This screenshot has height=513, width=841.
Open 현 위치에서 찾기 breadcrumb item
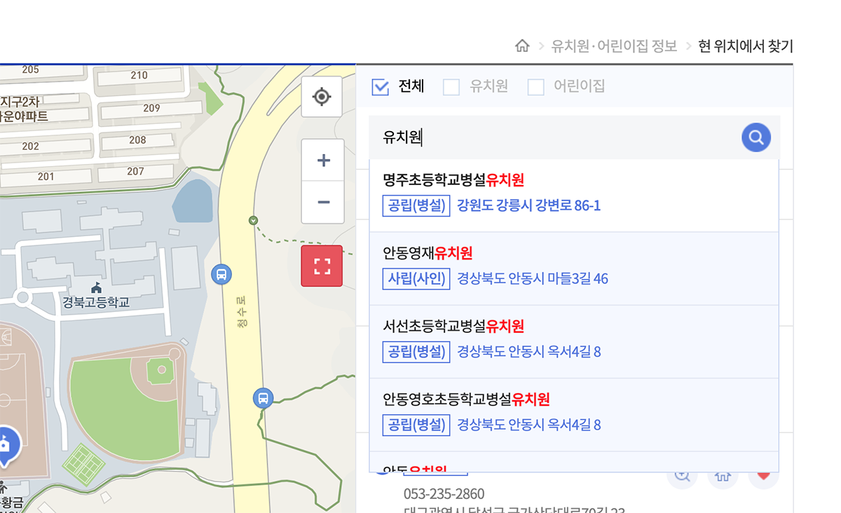(746, 46)
